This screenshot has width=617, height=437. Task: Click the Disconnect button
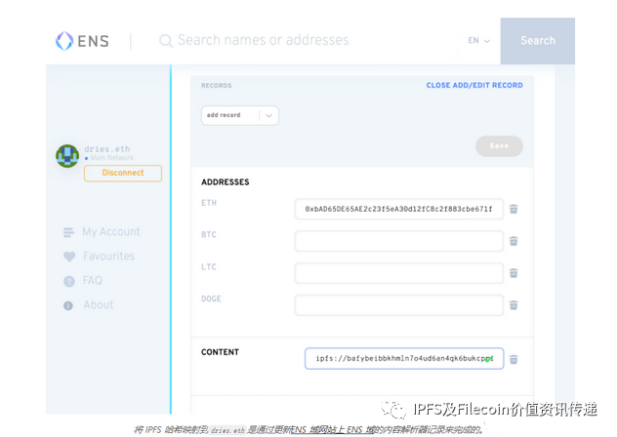123,173
